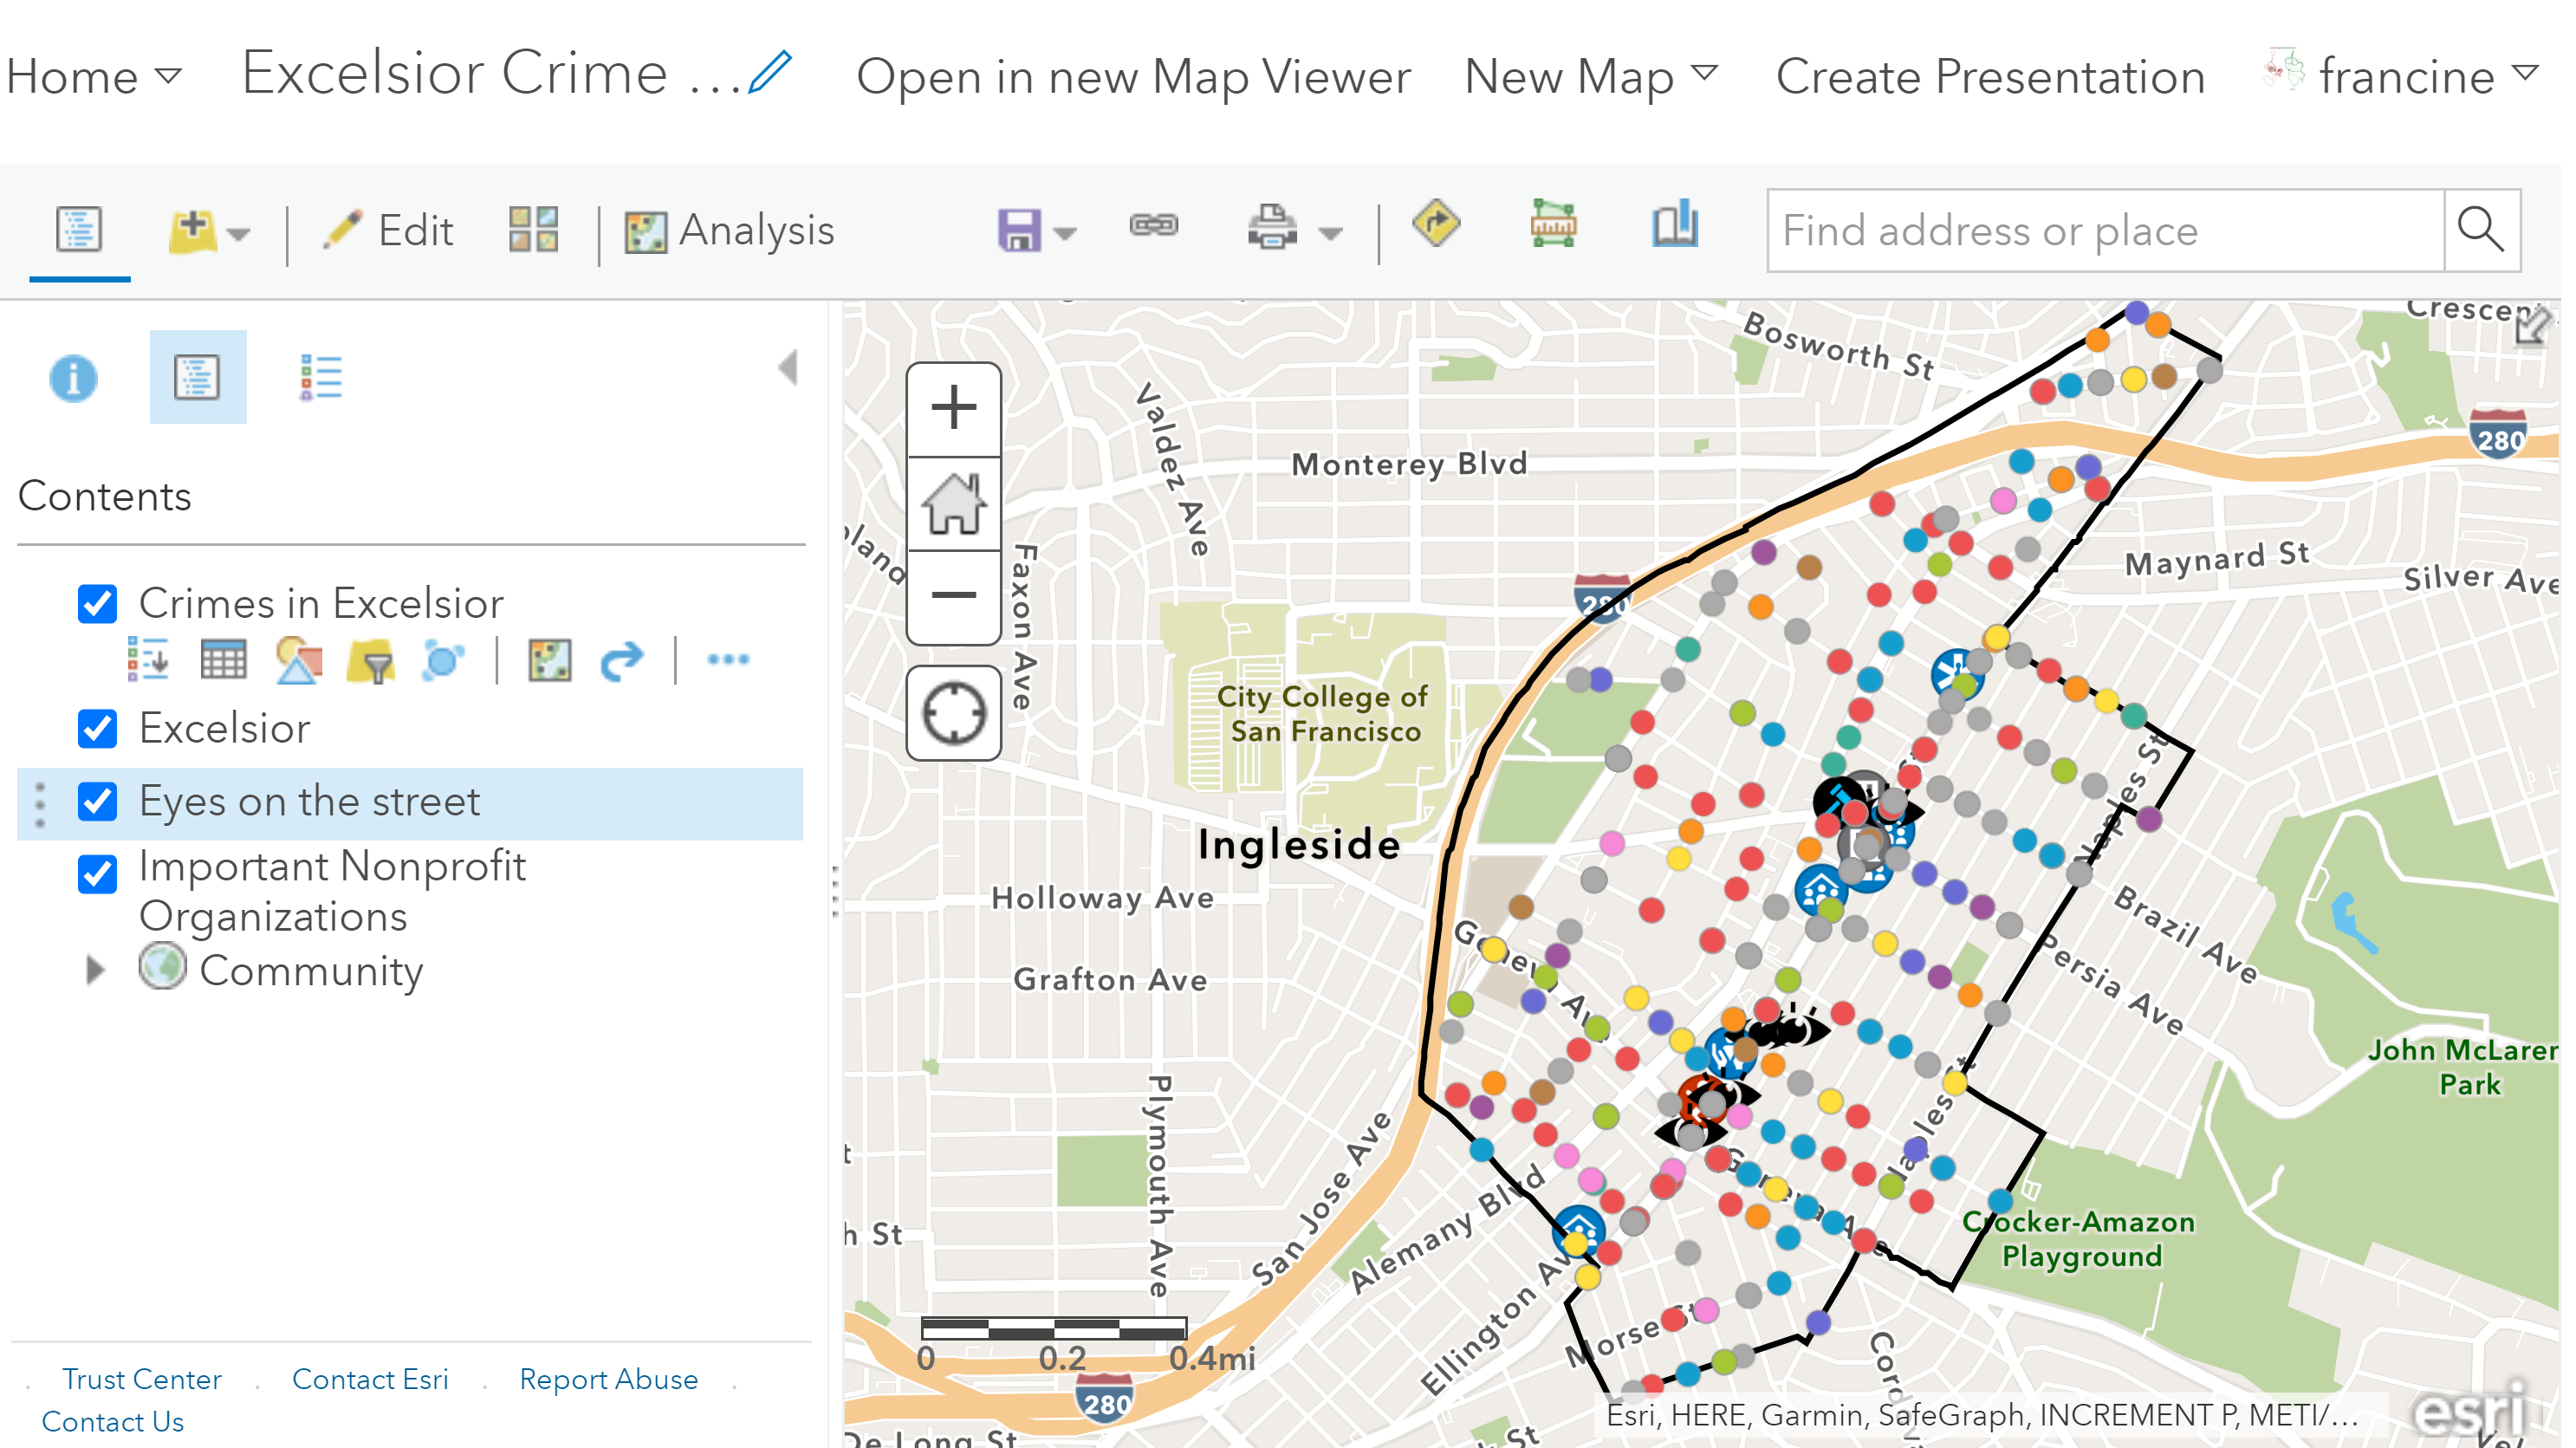This screenshot has height=1448, width=2576.
Task: Switch to the Legend tab
Action: (x=321, y=378)
